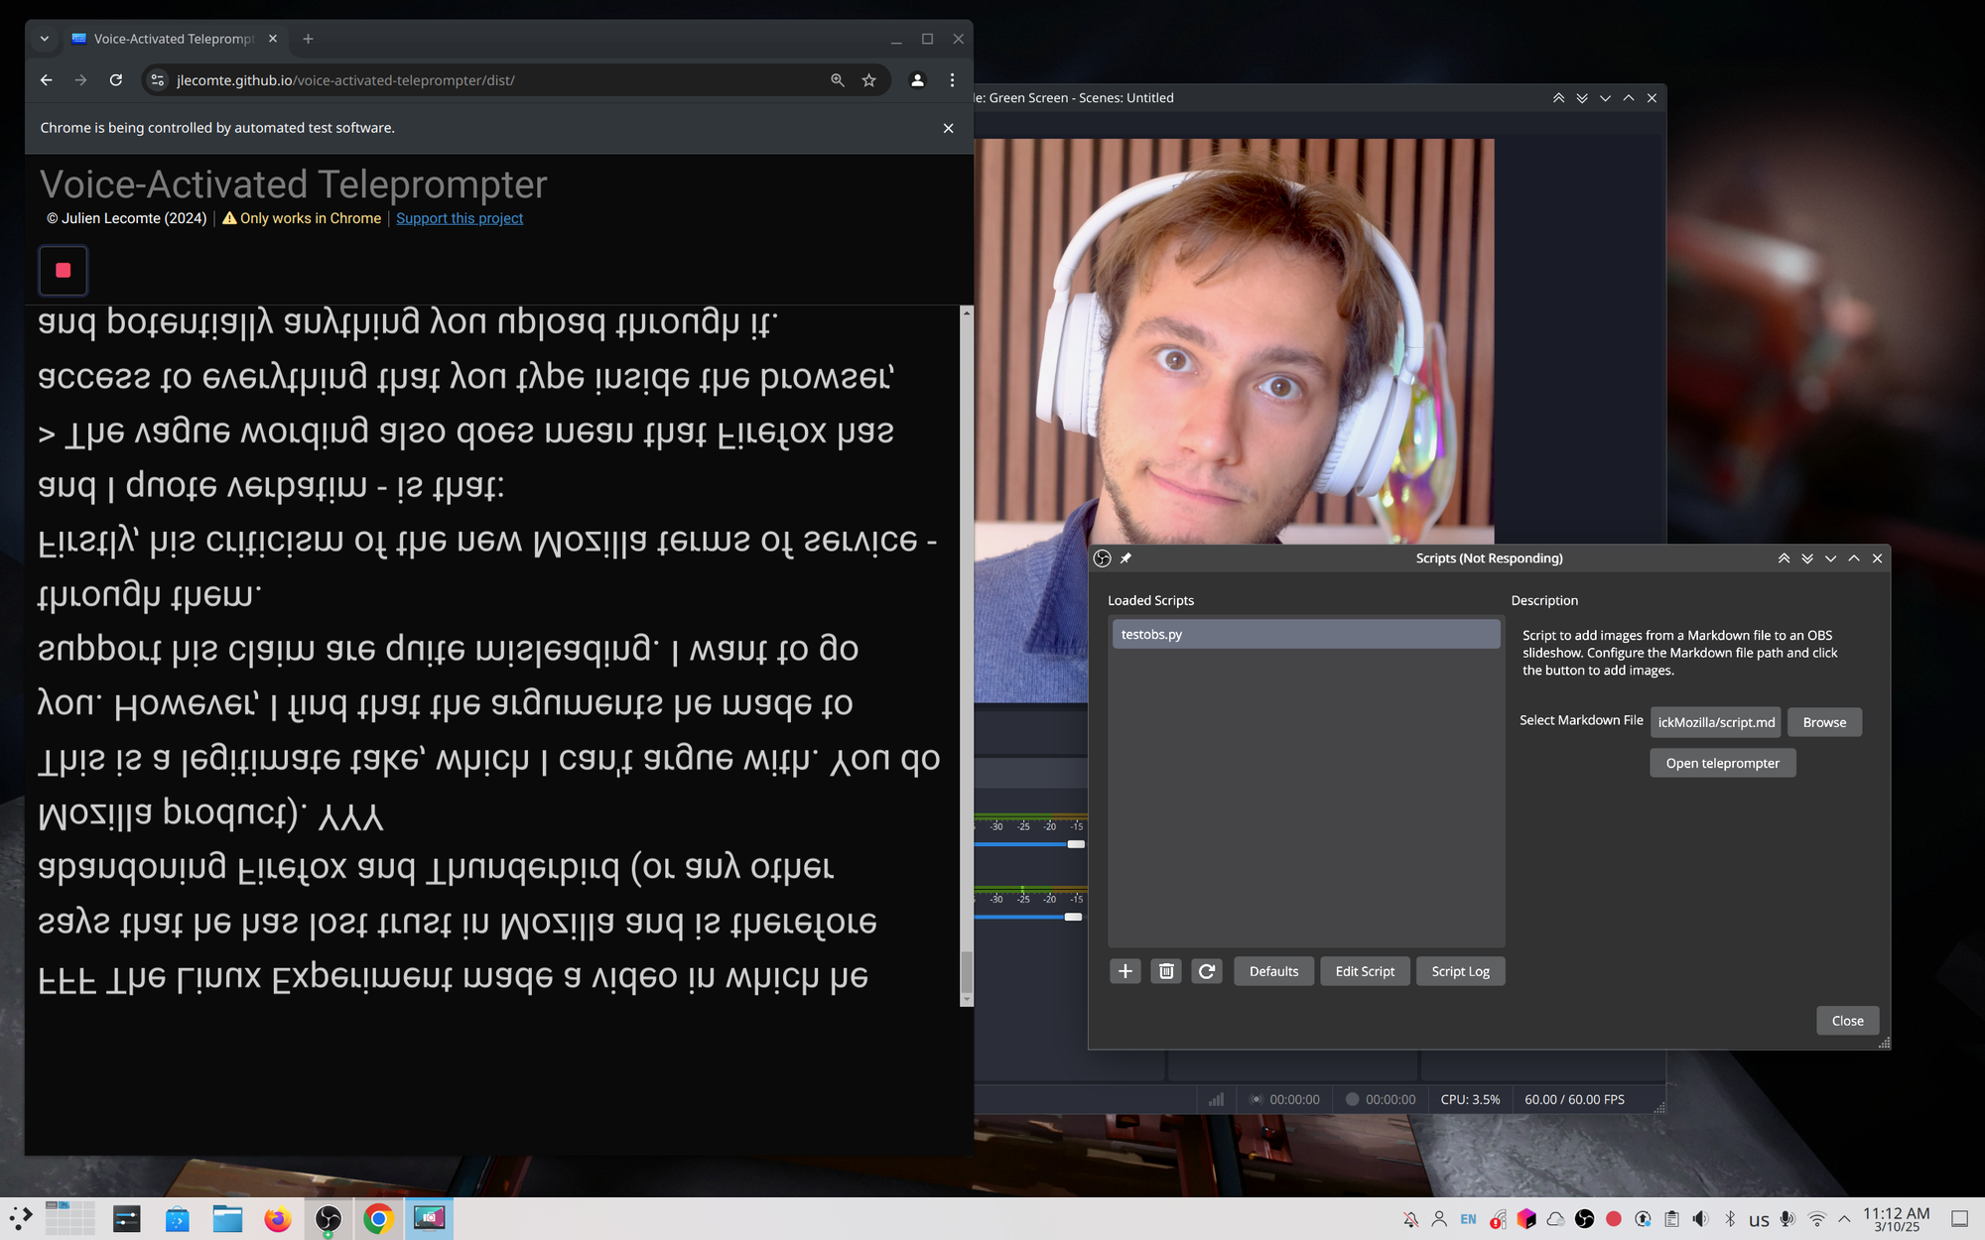Open the Dolphin file manager
1985x1240 pixels.
227,1218
